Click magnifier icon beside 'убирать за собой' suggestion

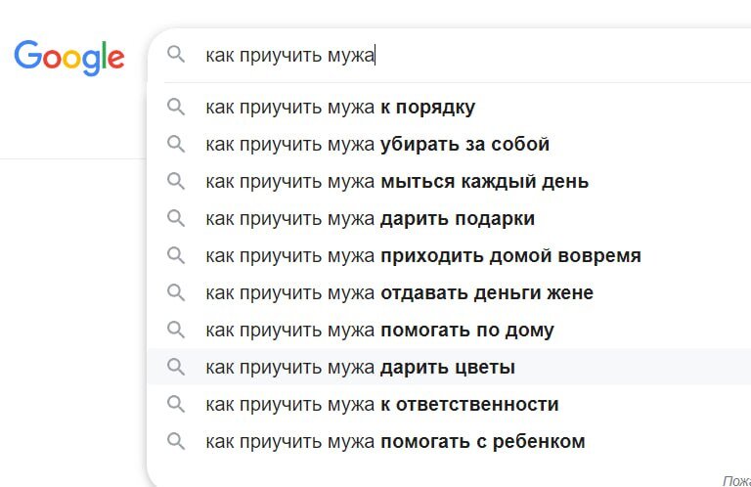[x=176, y=144]
